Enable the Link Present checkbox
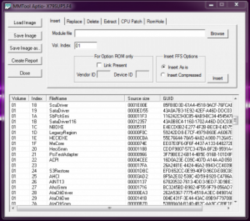 tap(99, 65)
